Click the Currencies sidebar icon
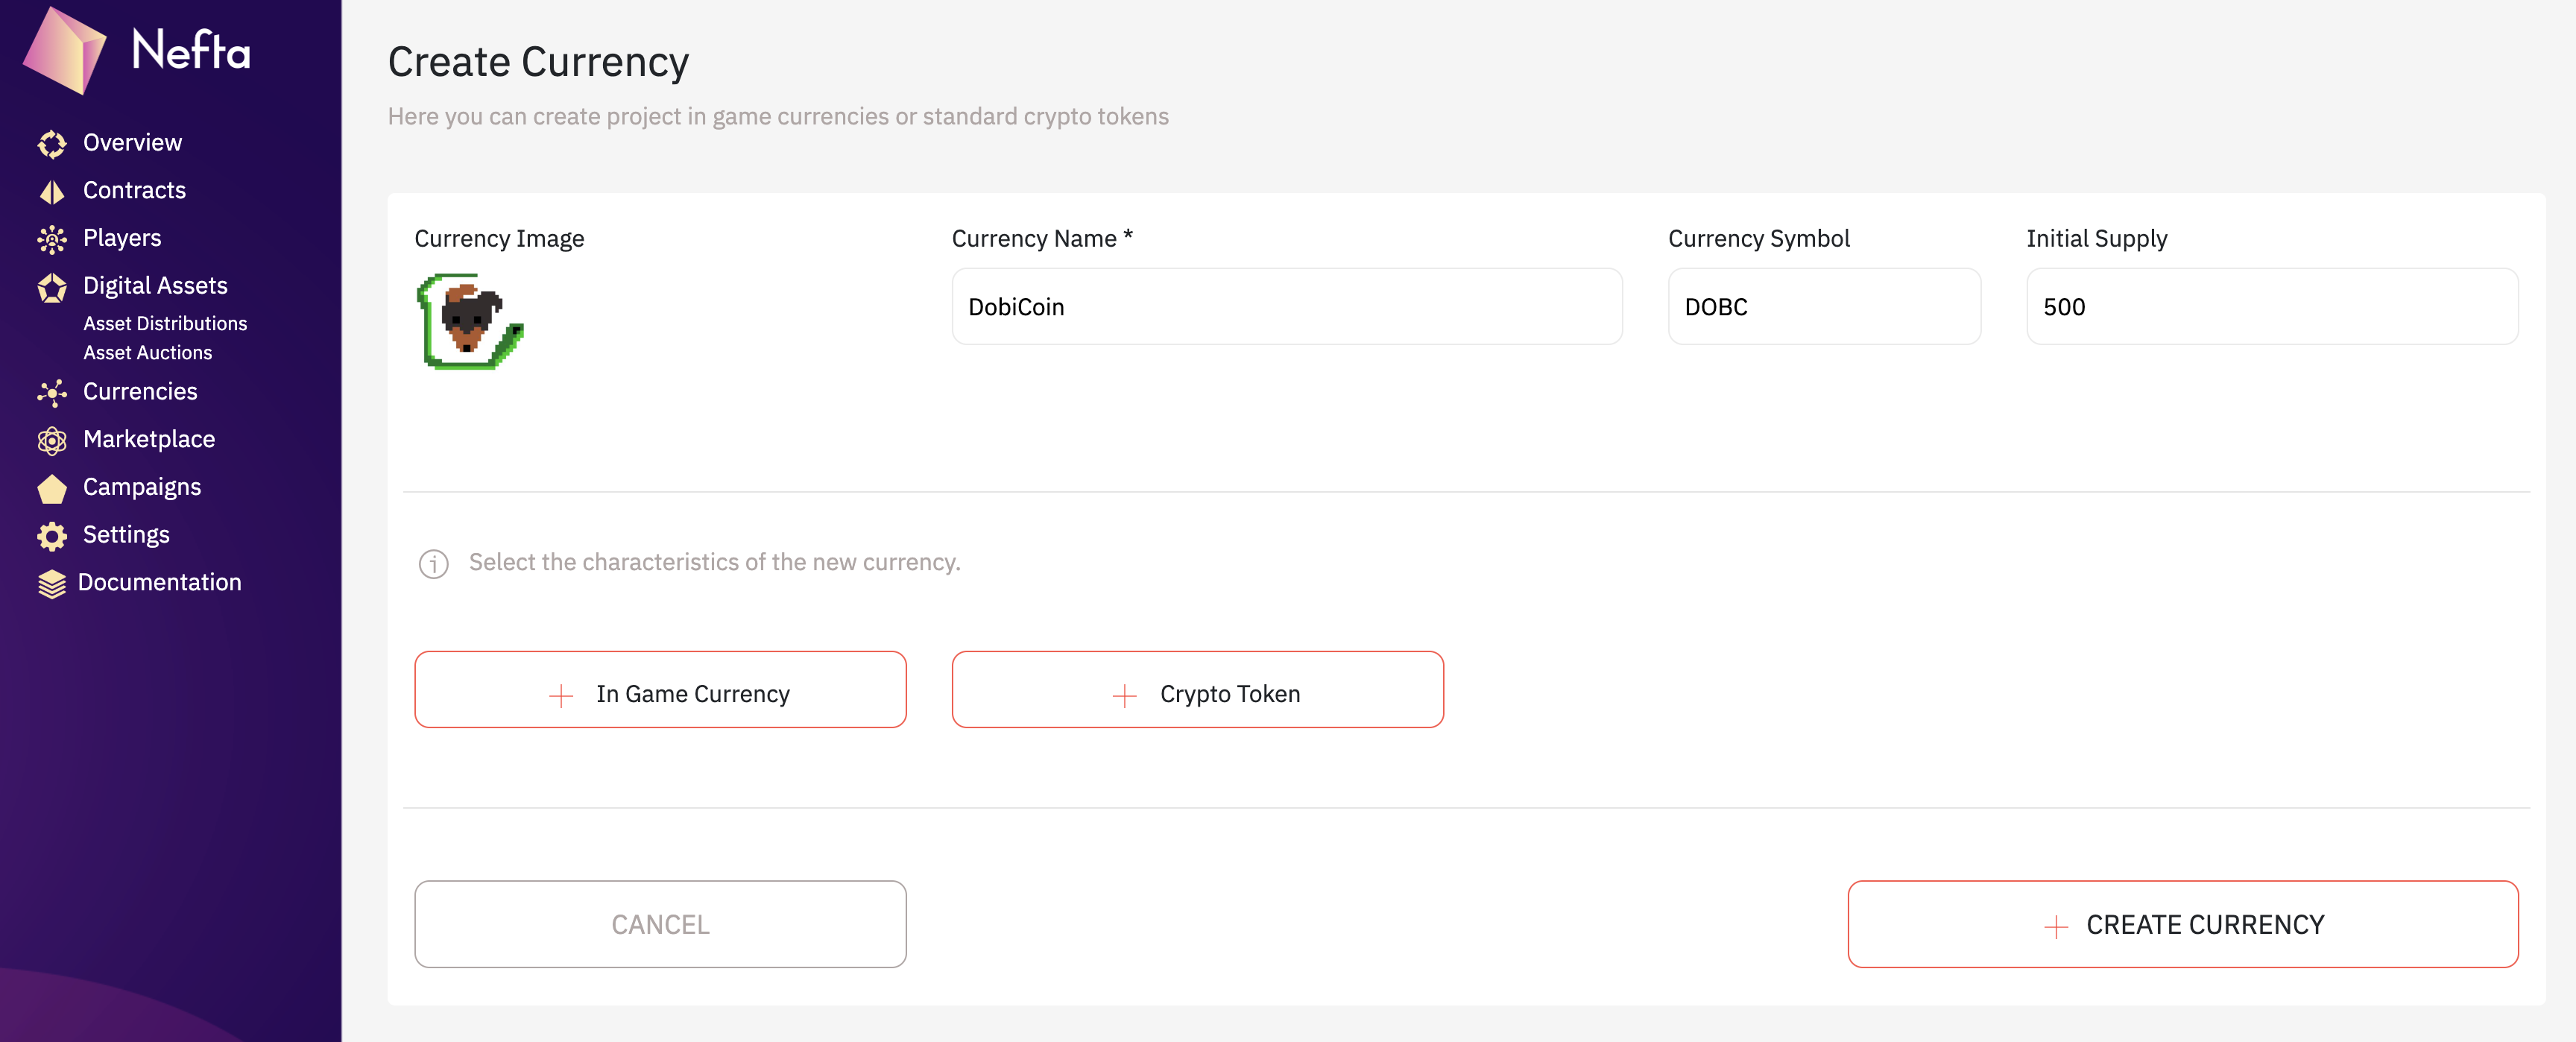 (x=52, y=393)
